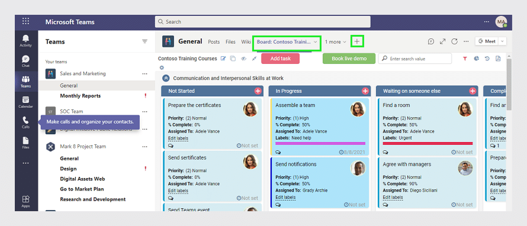Open the channel conversation icon
The height and width of the screenshot is (226, 527).
(431, 41)
